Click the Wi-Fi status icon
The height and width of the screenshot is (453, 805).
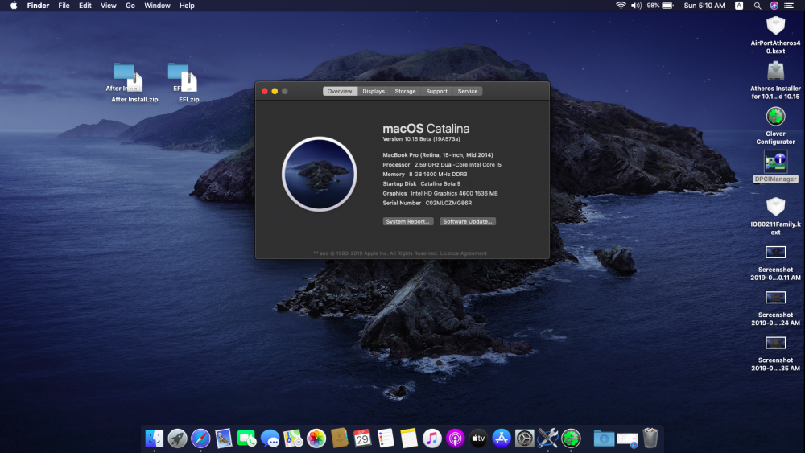click(x=621, y=6)
